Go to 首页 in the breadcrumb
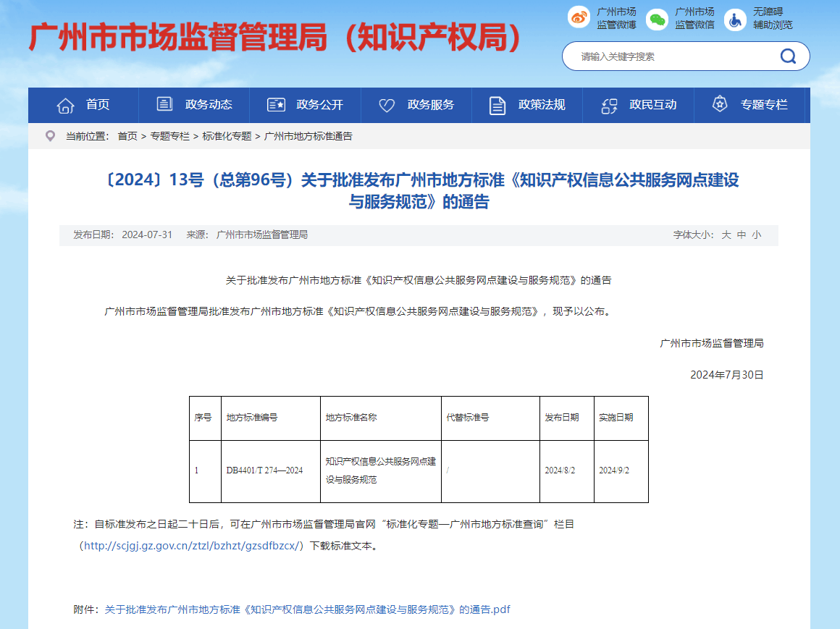Viewport: 840px width, 629px height. pyautogui.click(x=127, y=136)
